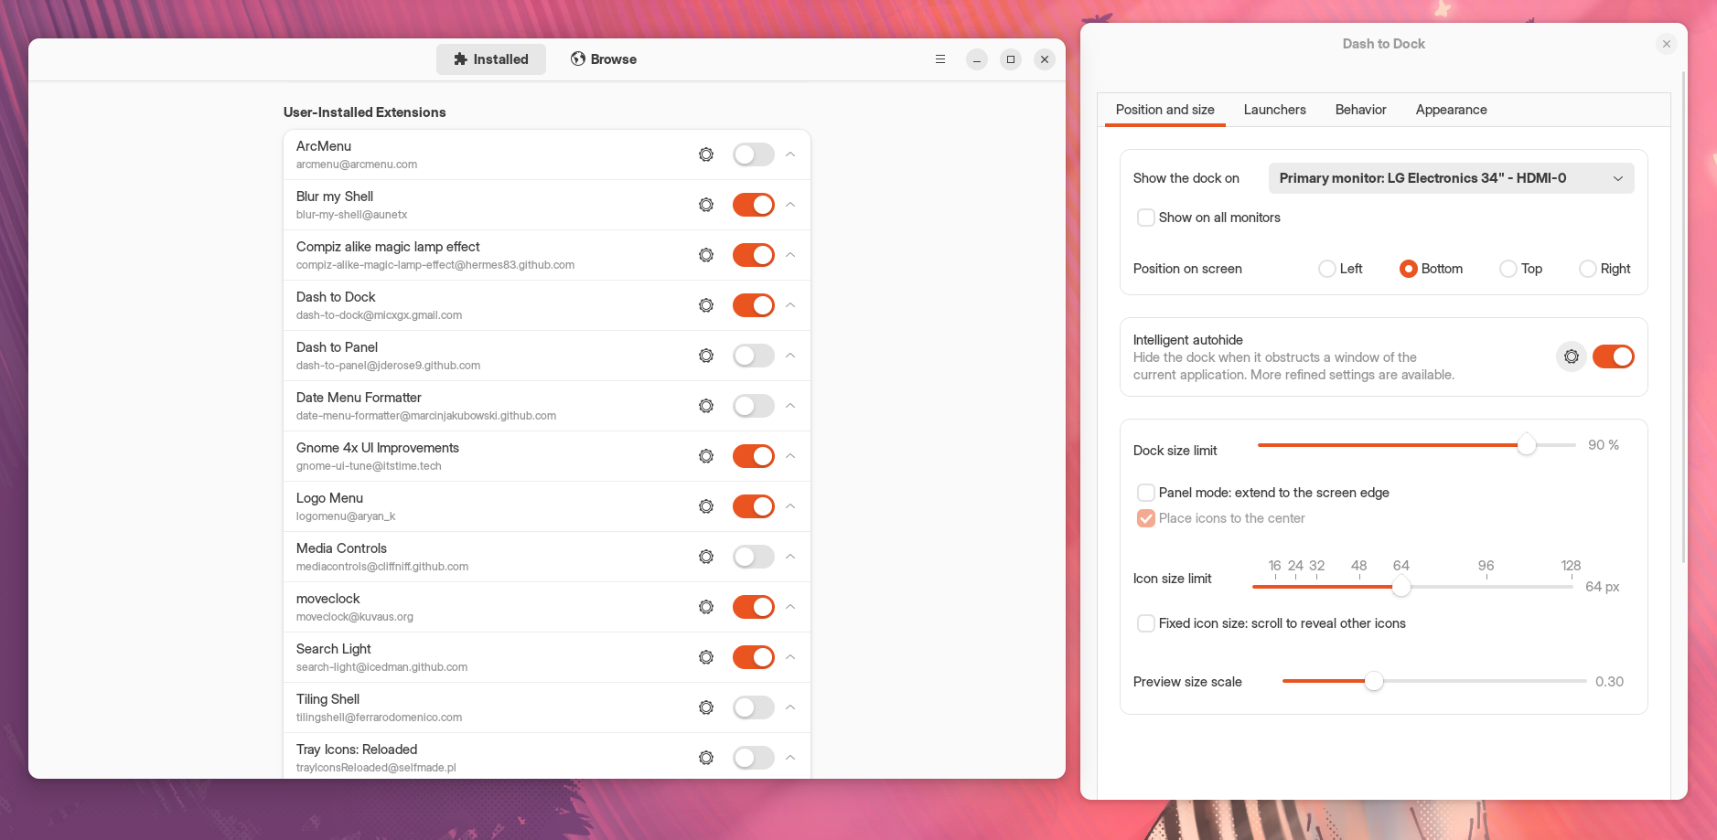This screenshot has width=1717, height=840.
Task: Switch to the Browse tab
Action: pyautogui.click(x=604, y=59)
